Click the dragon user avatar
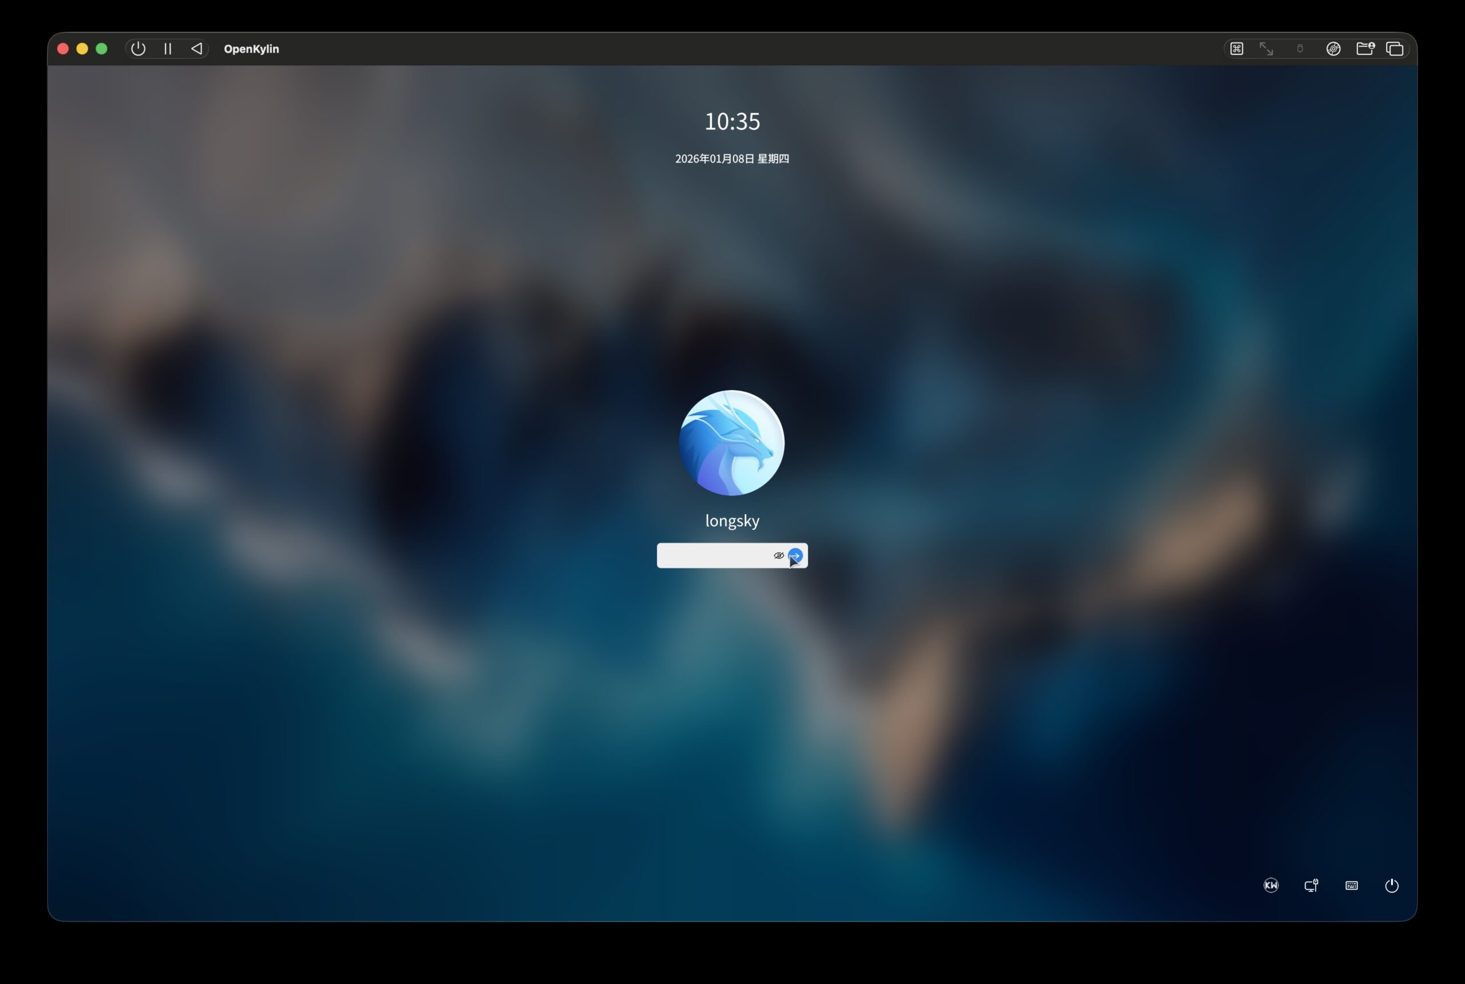Viewport: 1465px width, 984px height. click(x=731, y=443)
